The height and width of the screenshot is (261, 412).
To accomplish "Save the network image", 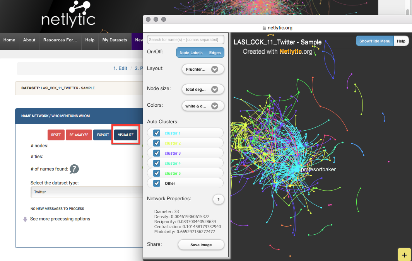I will [201, 244].
